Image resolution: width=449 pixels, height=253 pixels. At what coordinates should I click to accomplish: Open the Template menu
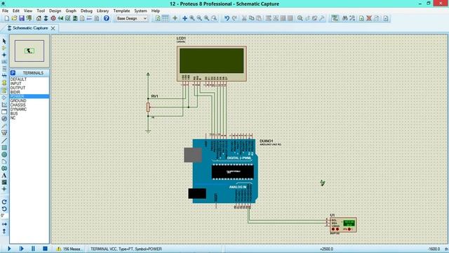tap(121, 11)
